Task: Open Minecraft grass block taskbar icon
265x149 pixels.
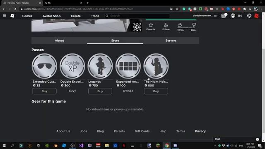Action: click(158, 145)
